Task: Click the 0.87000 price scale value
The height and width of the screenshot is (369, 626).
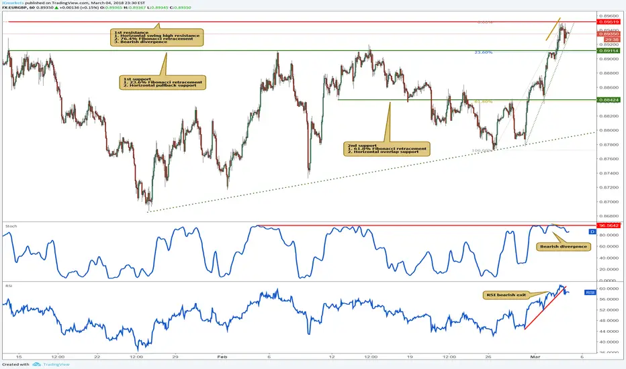Action: click(609, 201)
